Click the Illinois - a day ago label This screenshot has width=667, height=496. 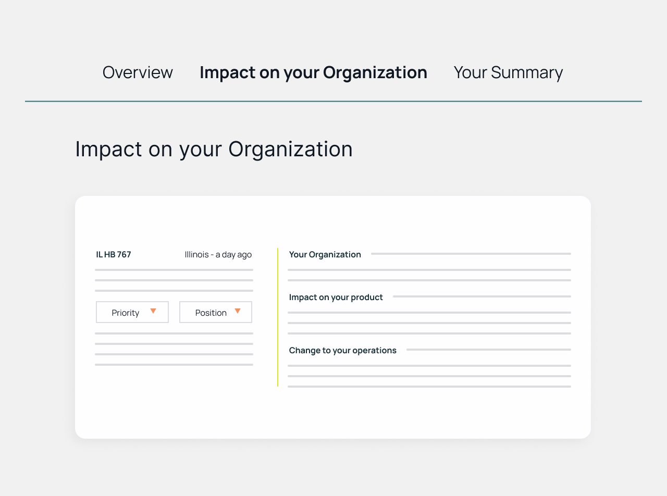click(218, 255)
